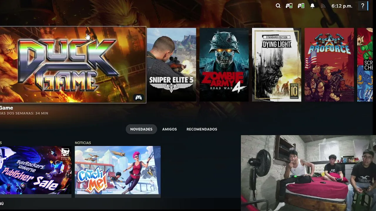Viewport: 376px width, 211px height.
Task: Click the gamepad icon on the Duck Game card
Action: pos(138,98)
